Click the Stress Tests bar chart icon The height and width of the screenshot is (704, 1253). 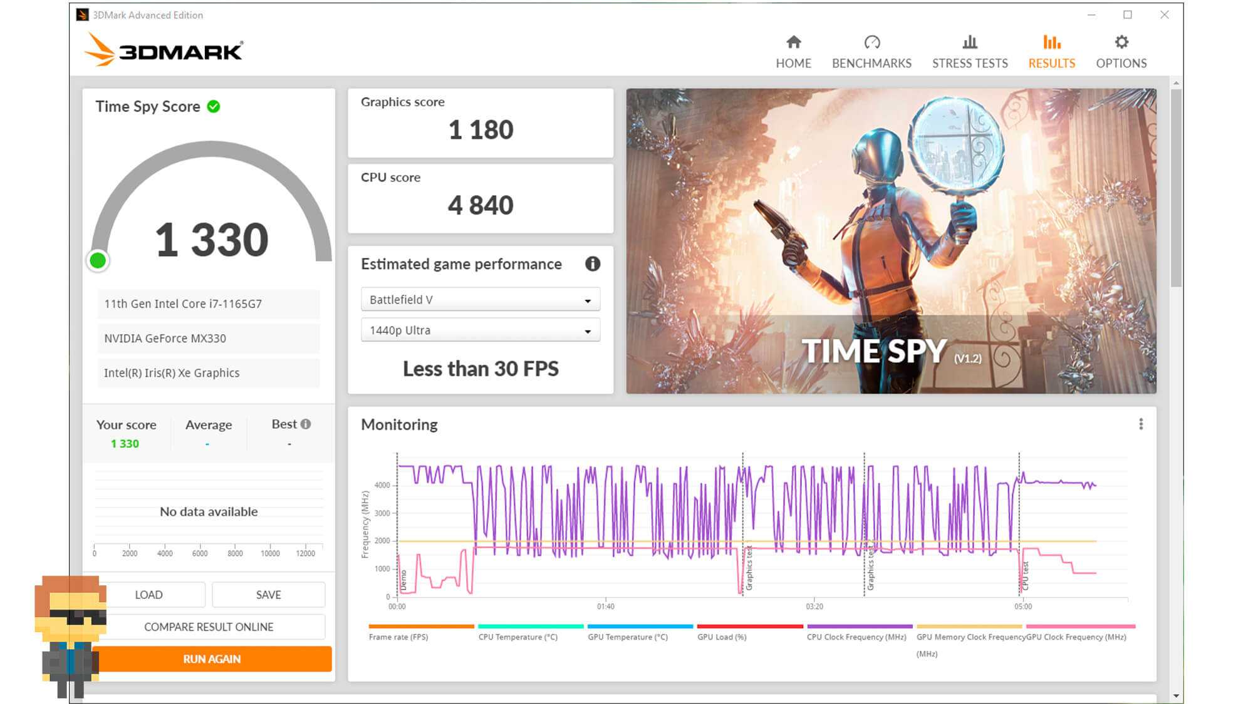pyautogui.click(x=969, y=42)
